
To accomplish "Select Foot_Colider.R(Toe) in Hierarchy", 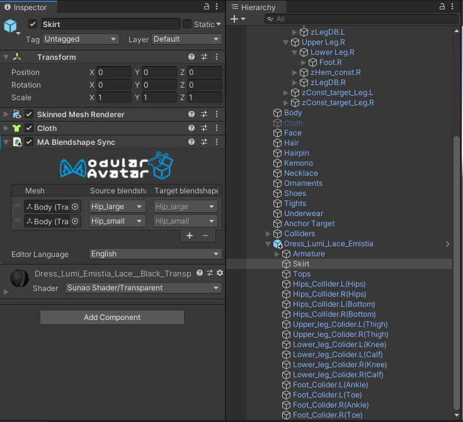I will 328,415.
